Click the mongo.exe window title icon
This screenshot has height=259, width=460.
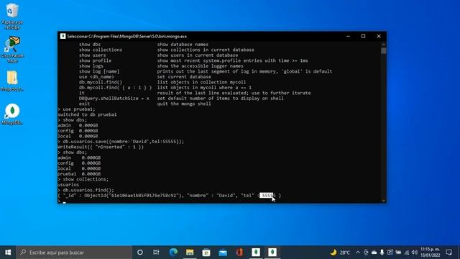click(63, 36)
